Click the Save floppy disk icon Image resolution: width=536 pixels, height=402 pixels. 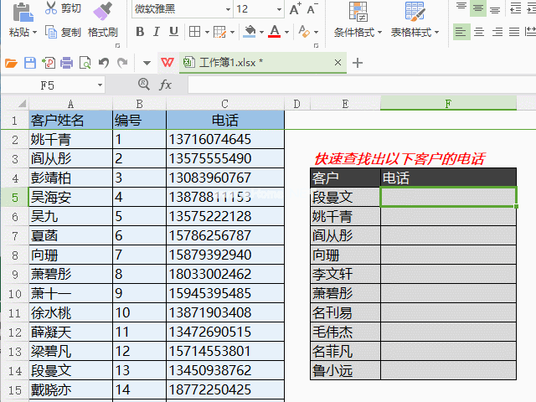pyautogui.click(x=30, y=63)
